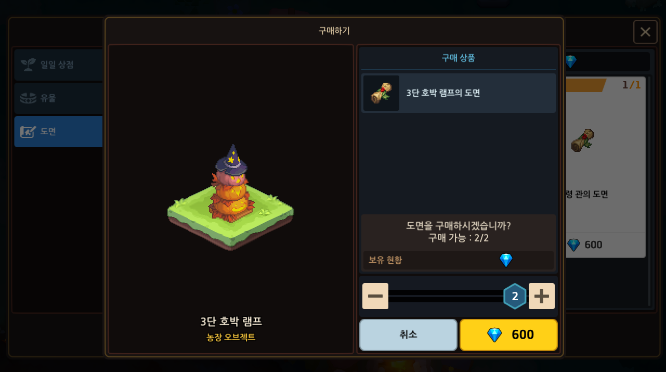The height and width of the screenshot is (372, 666).
Task: Click the 취소 cancel button
Action: (x=408, y=335)
